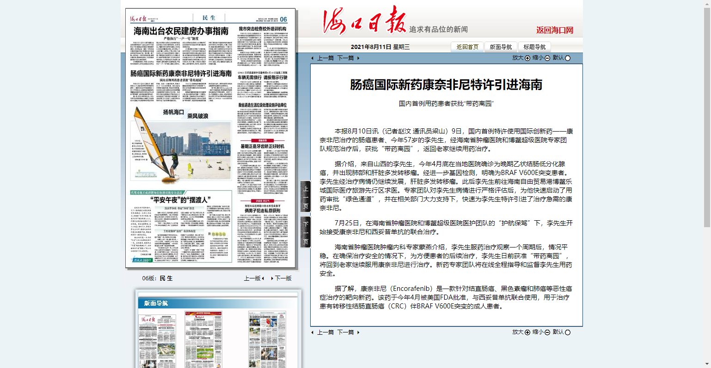Go to 上一篇 below the article
This screenshot has height=368, width=711.
(325, 332)
